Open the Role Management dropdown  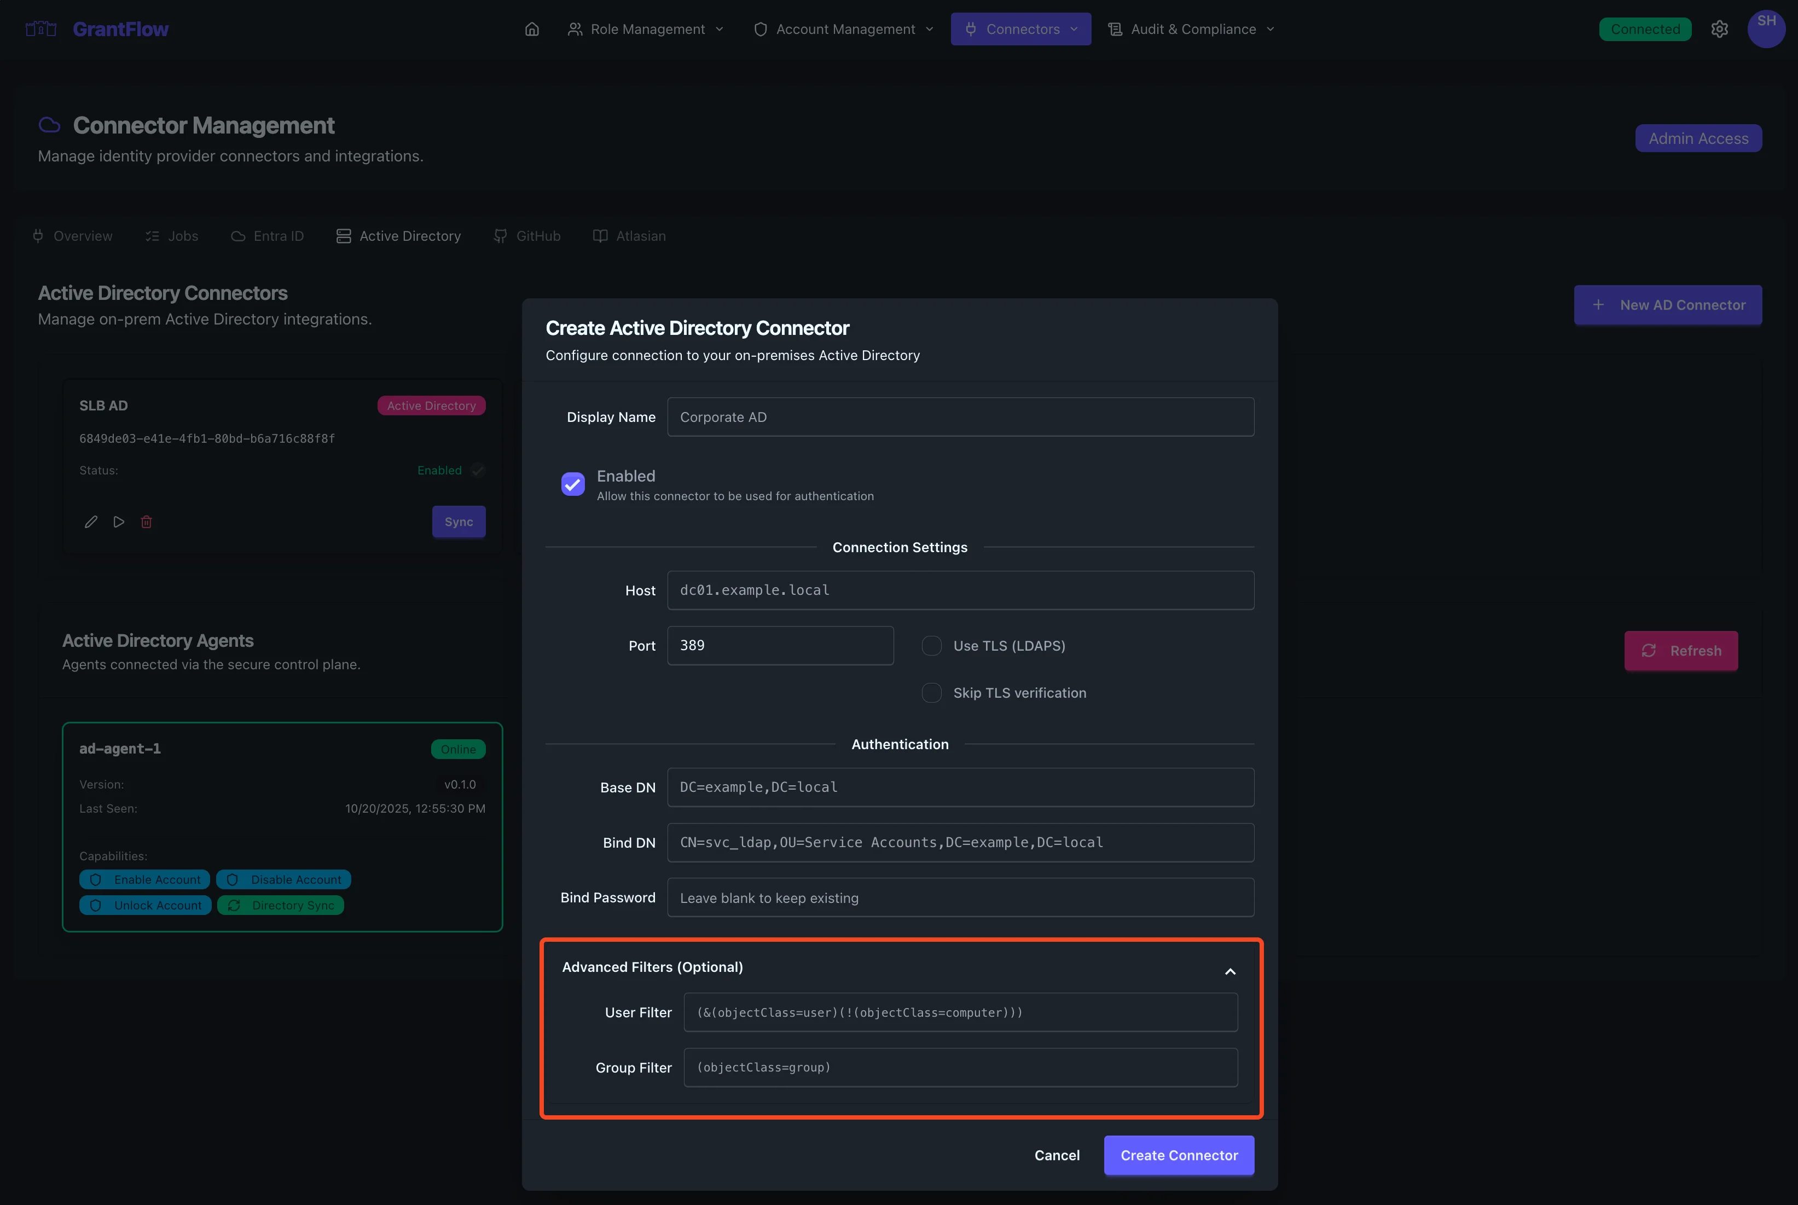pyautogui.click(x=646, y=28)
